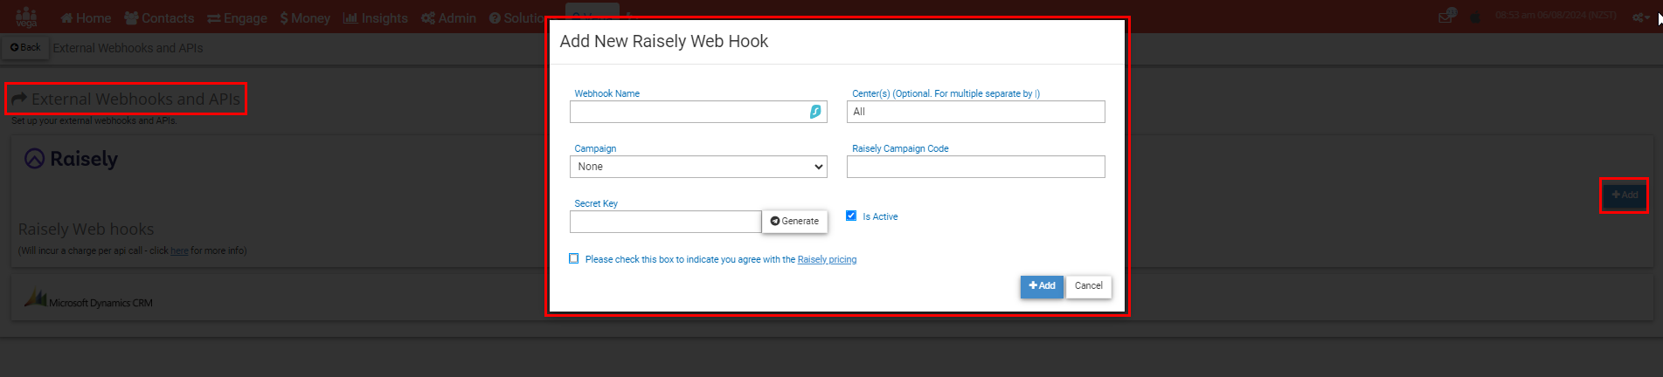This screenshot has width=1663, height=377.
Task: Open the Engage menu
Action: [x=237, y=17]
